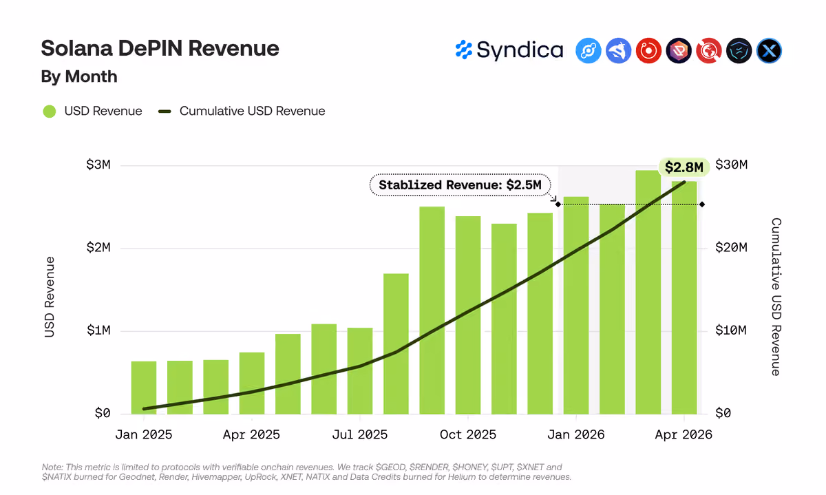The width and height of the screenshot is (826, 495).
Task: Click the purple hexagon UpRock icon
Action: [679, 51]
